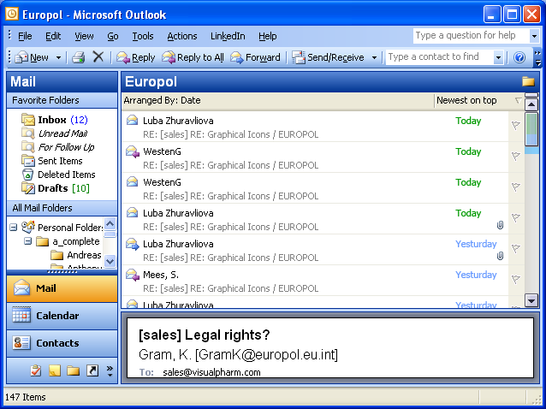The height and width of the screenshot is (409, 546).
Task: Click the Delete X icon
Action: click(x=98, y=56)
